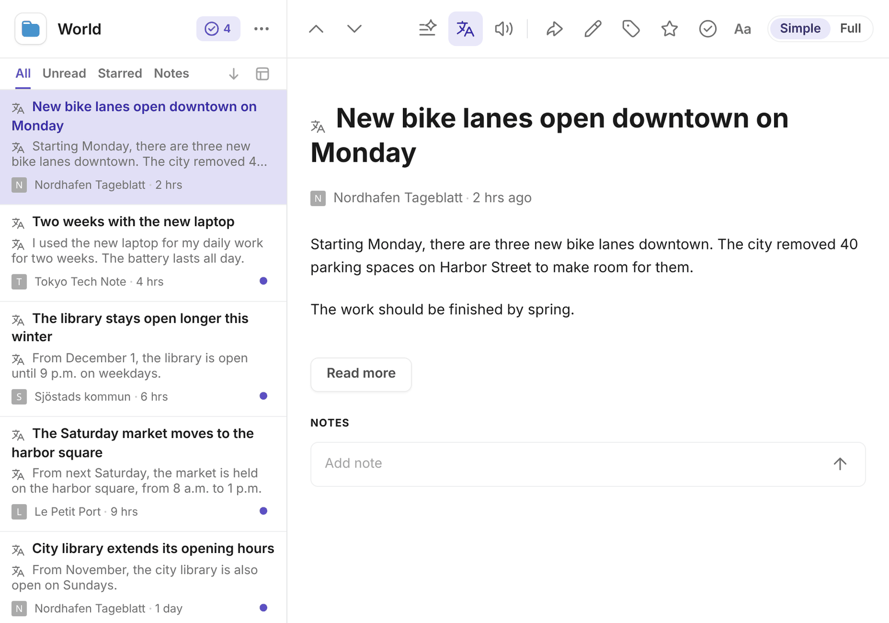This screenshot has width=889, height=623.
Task: Click the pencil edit icon
Action: click(593, 29)
